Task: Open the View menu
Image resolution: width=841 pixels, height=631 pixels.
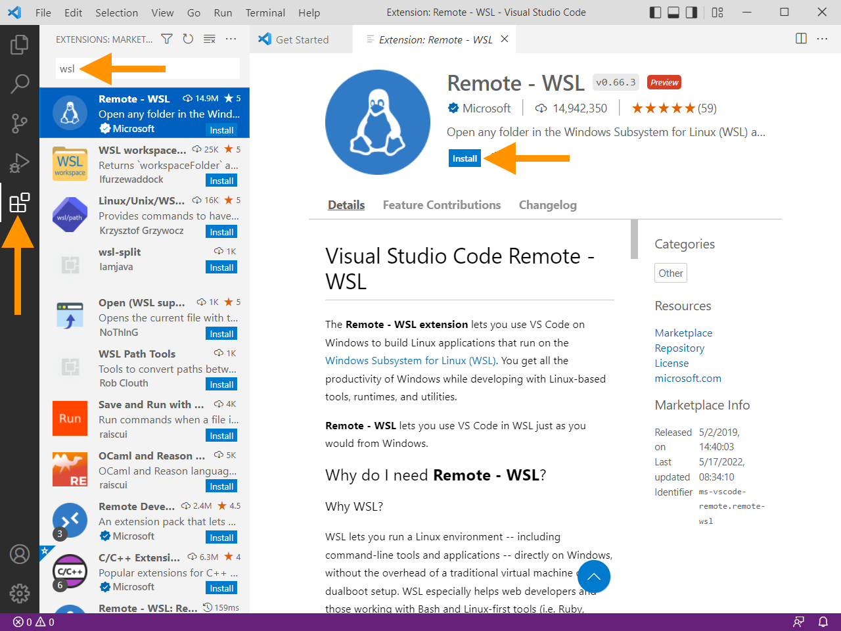Action: (162, 12)
